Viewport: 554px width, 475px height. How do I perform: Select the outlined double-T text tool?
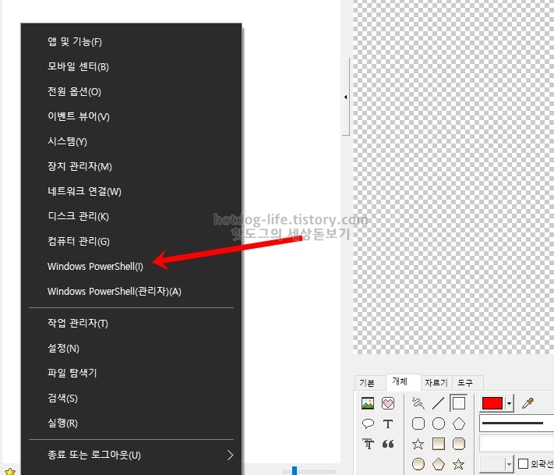[368, 444]
